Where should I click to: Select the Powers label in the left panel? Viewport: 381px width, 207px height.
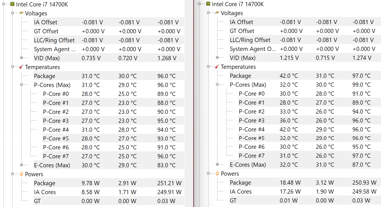coord(34,174)
